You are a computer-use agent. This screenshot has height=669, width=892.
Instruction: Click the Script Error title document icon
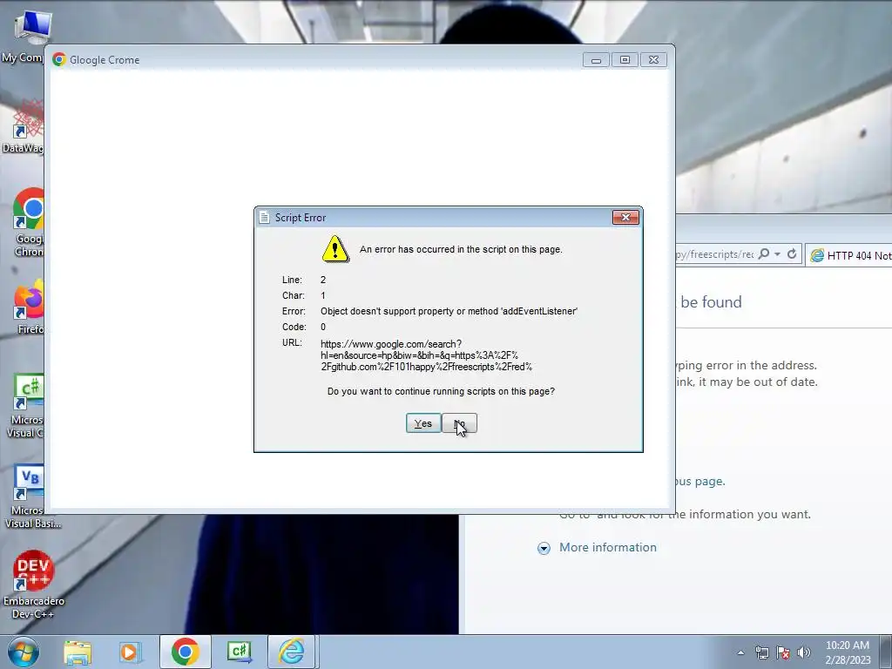264,217
